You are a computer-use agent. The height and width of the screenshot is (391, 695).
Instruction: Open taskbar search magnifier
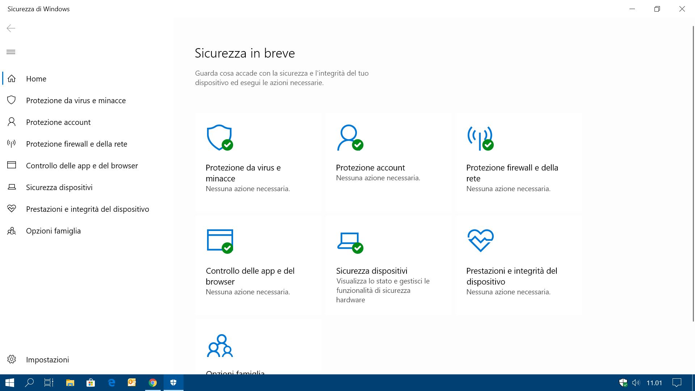coord(29,383)
